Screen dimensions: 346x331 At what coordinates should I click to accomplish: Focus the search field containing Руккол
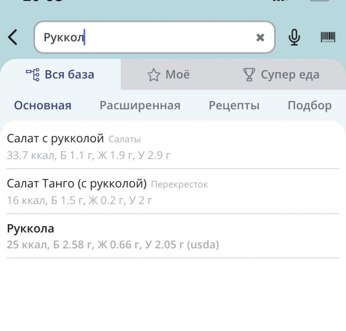pyautogui.click(x=148, y=37)
